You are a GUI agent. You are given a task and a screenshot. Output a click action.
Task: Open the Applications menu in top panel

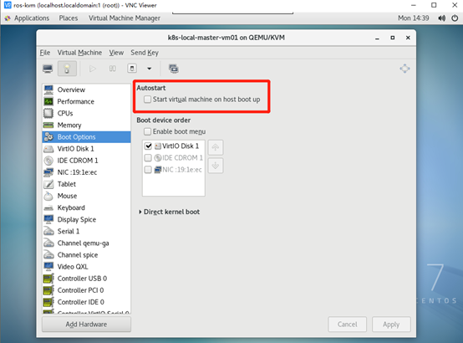point(32,18)
